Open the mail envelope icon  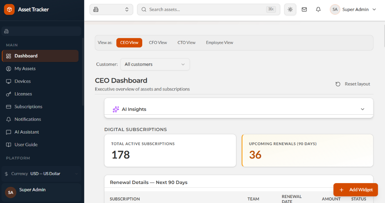[304, 10]
